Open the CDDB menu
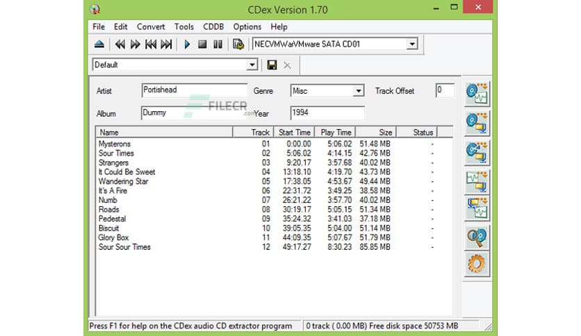The width and height of the screenshot is (581, 336). pyautogui.click(x=213, y=26)
